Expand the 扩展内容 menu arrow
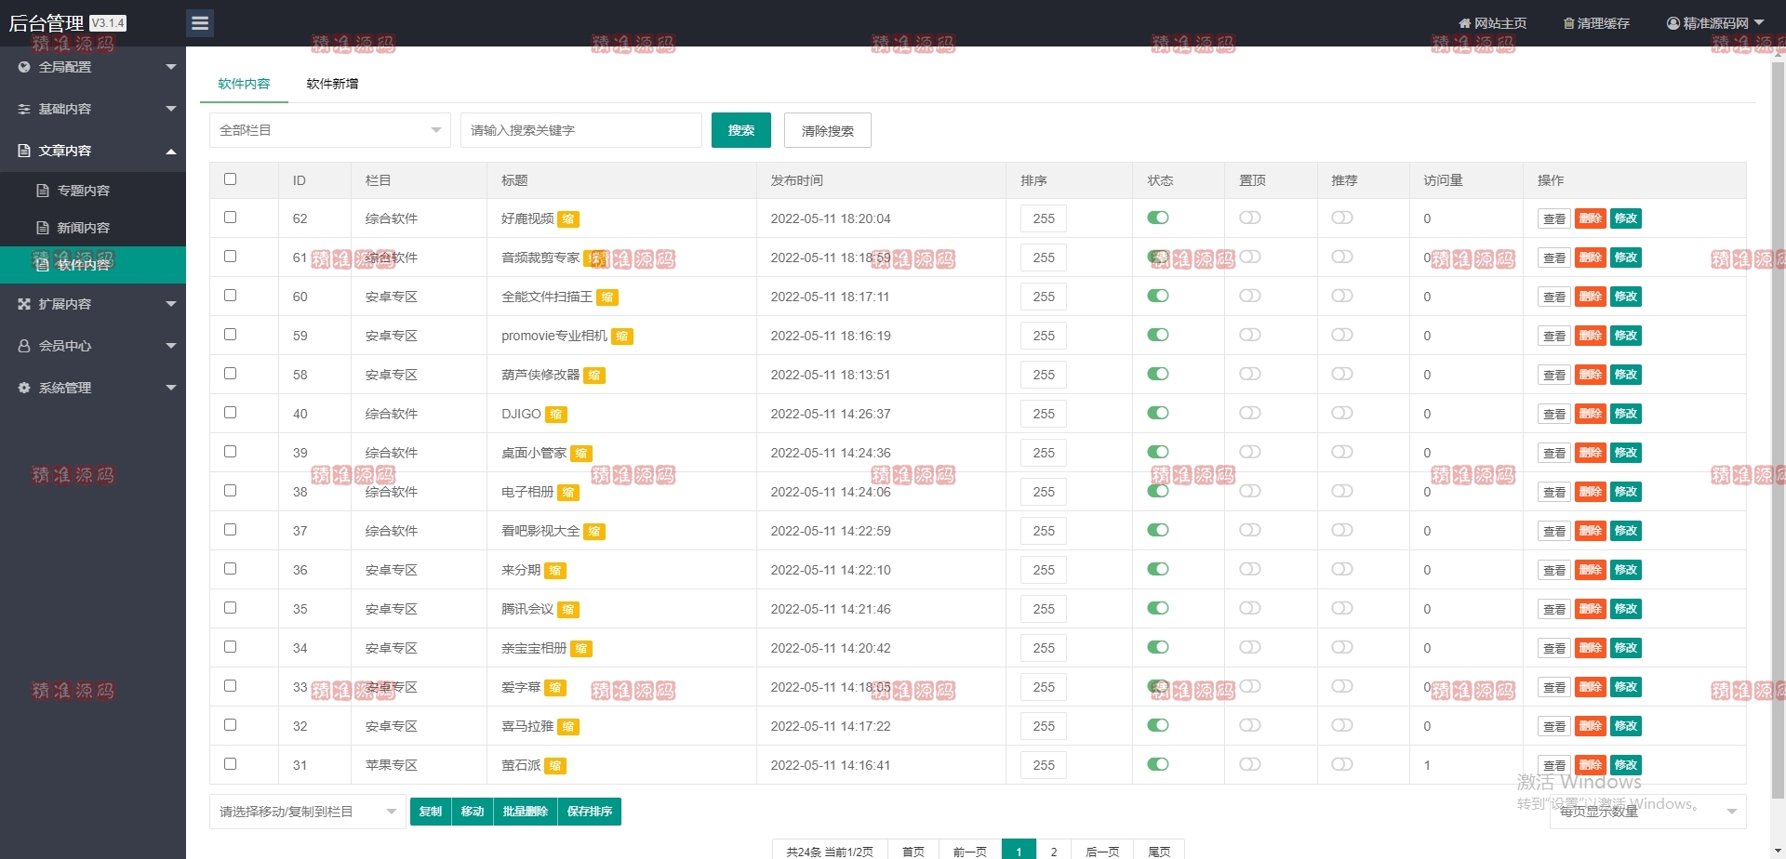Screen dimensions: 1786x859 click(x=171, y=304)
